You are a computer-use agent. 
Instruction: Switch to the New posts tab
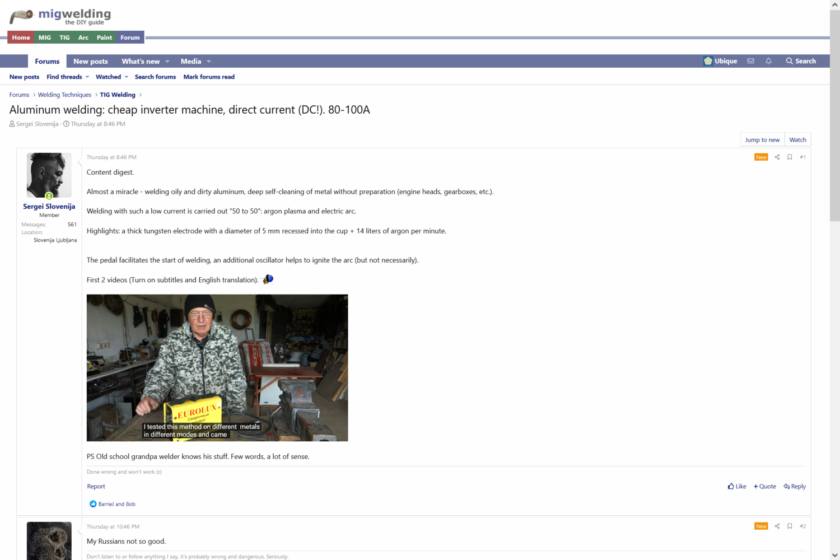coord(90,62)
